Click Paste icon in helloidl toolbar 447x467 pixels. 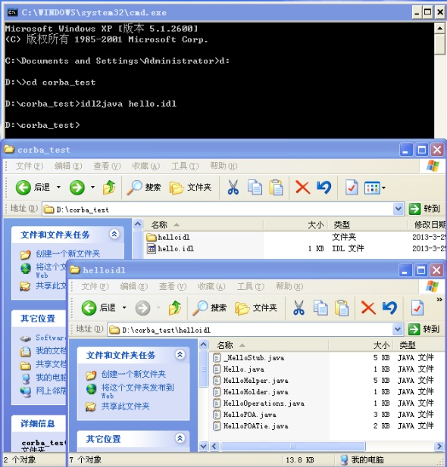point(342,307)
